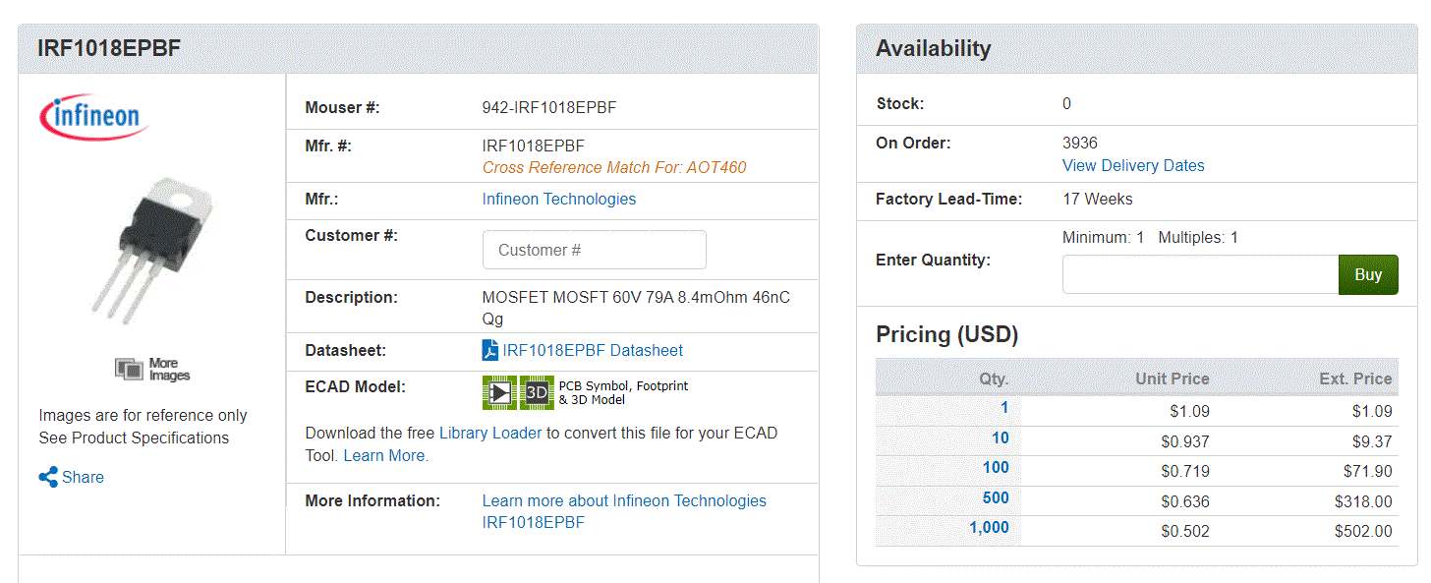Select the 10 quantity price break
Image resolution: width=1431 pixels, height=583 pixels.
[1001, 437]
